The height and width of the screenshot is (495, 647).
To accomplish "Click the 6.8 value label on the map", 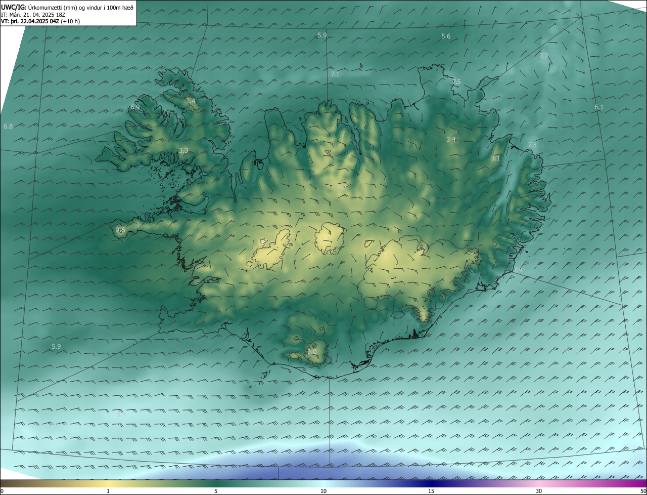I will pyautogui.click(x=8, y=126).
